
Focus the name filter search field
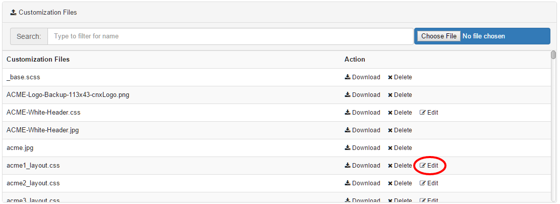coord(230,36)
